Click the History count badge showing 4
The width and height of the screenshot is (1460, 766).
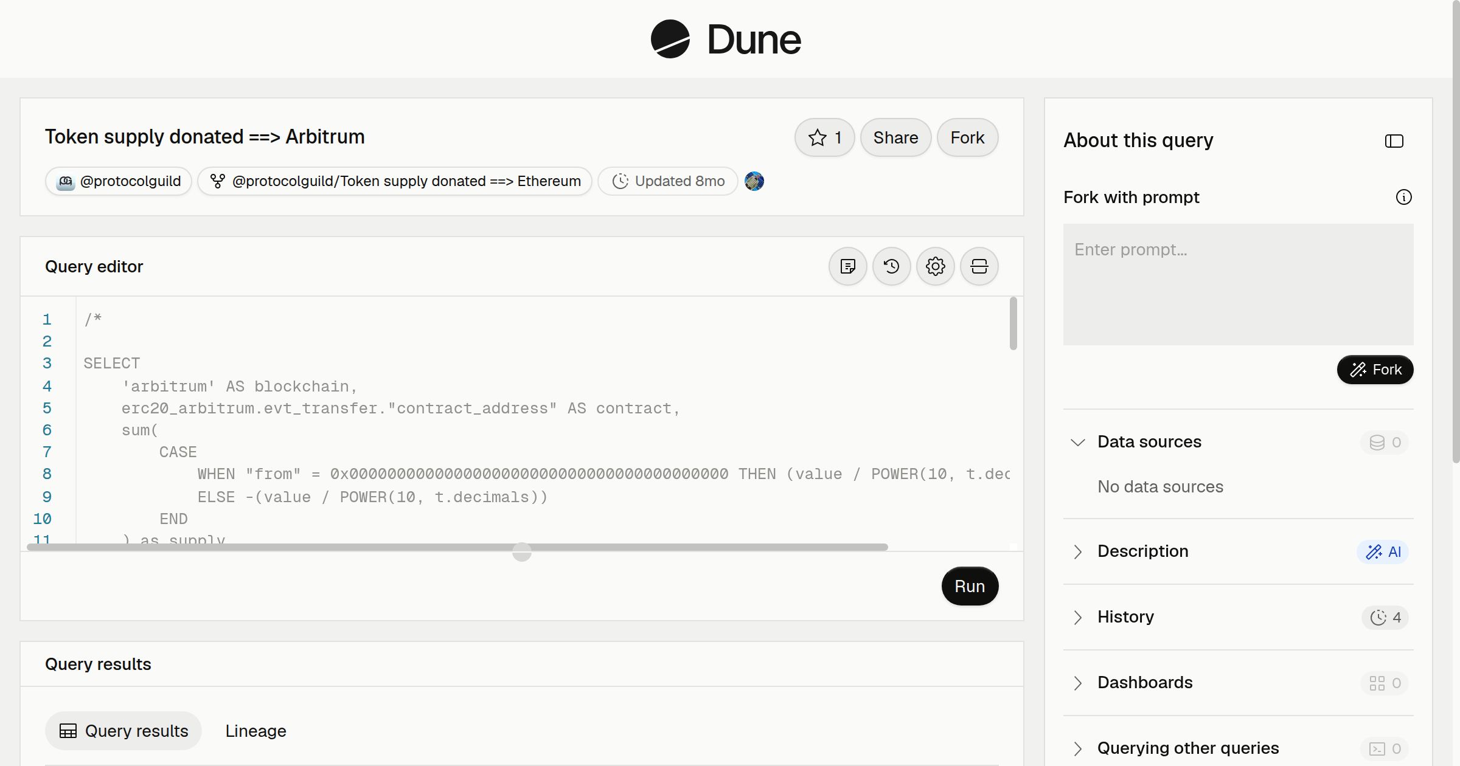coord(1385,617)
